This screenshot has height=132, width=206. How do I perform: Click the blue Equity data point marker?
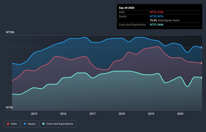(202, 47)
